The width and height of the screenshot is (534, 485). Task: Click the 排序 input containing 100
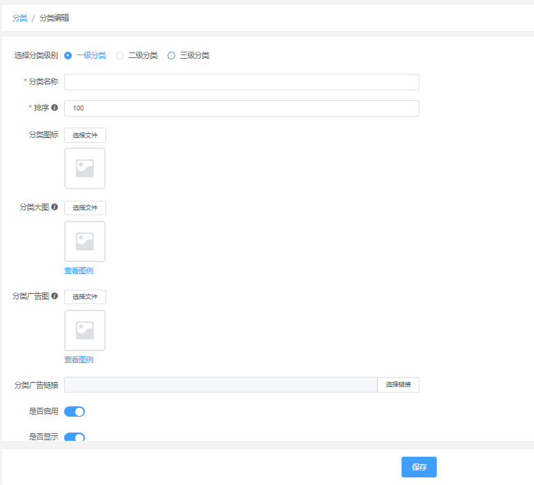241,108
